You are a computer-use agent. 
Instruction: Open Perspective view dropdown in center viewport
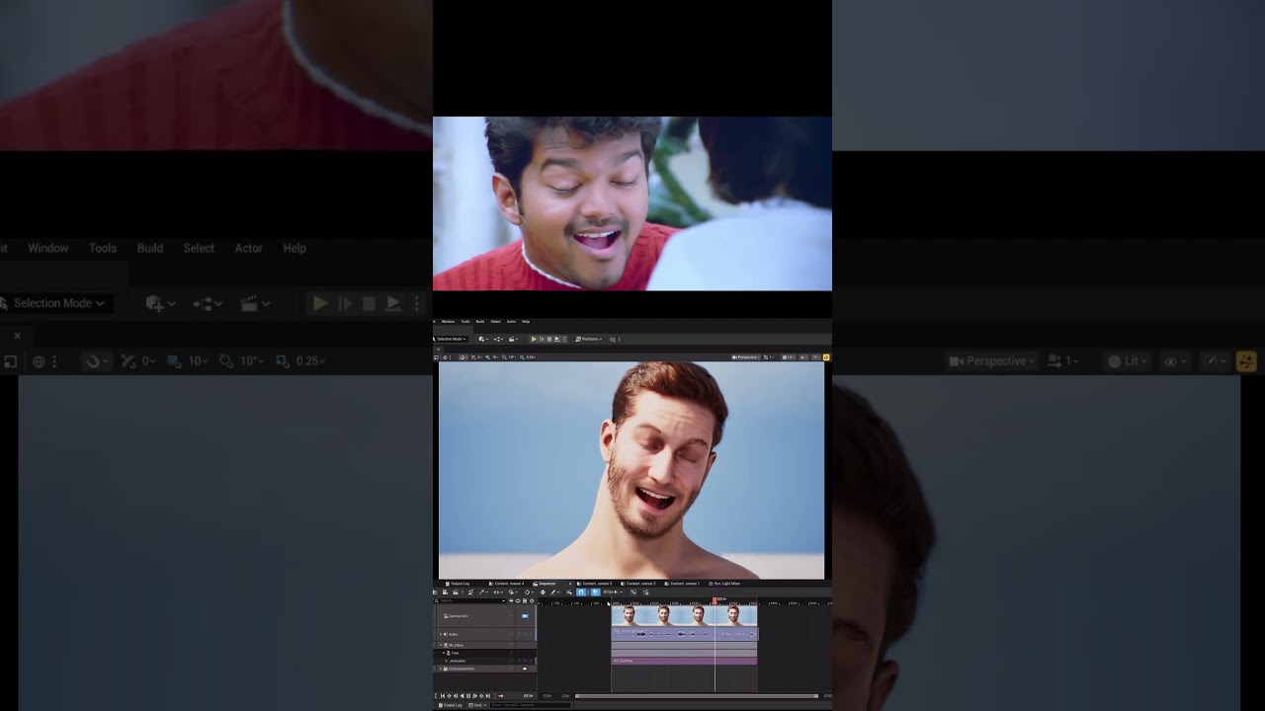(745, 356)
